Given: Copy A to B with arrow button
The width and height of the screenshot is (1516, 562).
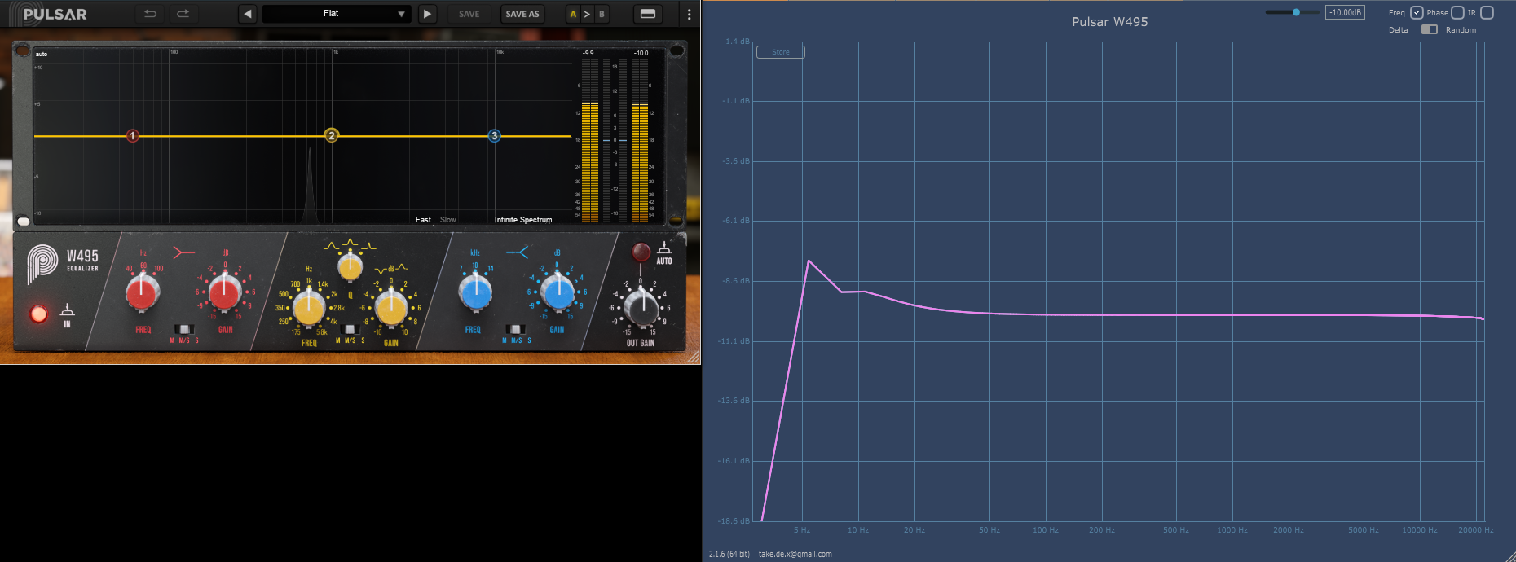Looking at the screenshot, I should (587, 14).
